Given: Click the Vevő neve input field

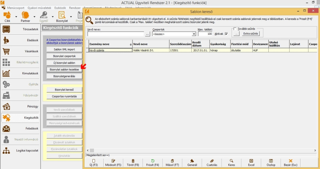Looking at the screenshot, I should (115, 34).
